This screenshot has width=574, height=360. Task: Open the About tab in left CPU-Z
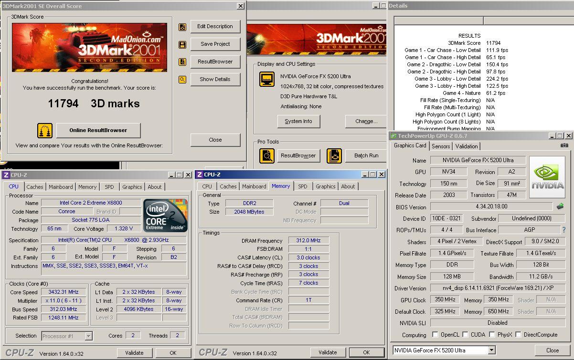coord(154,187)
